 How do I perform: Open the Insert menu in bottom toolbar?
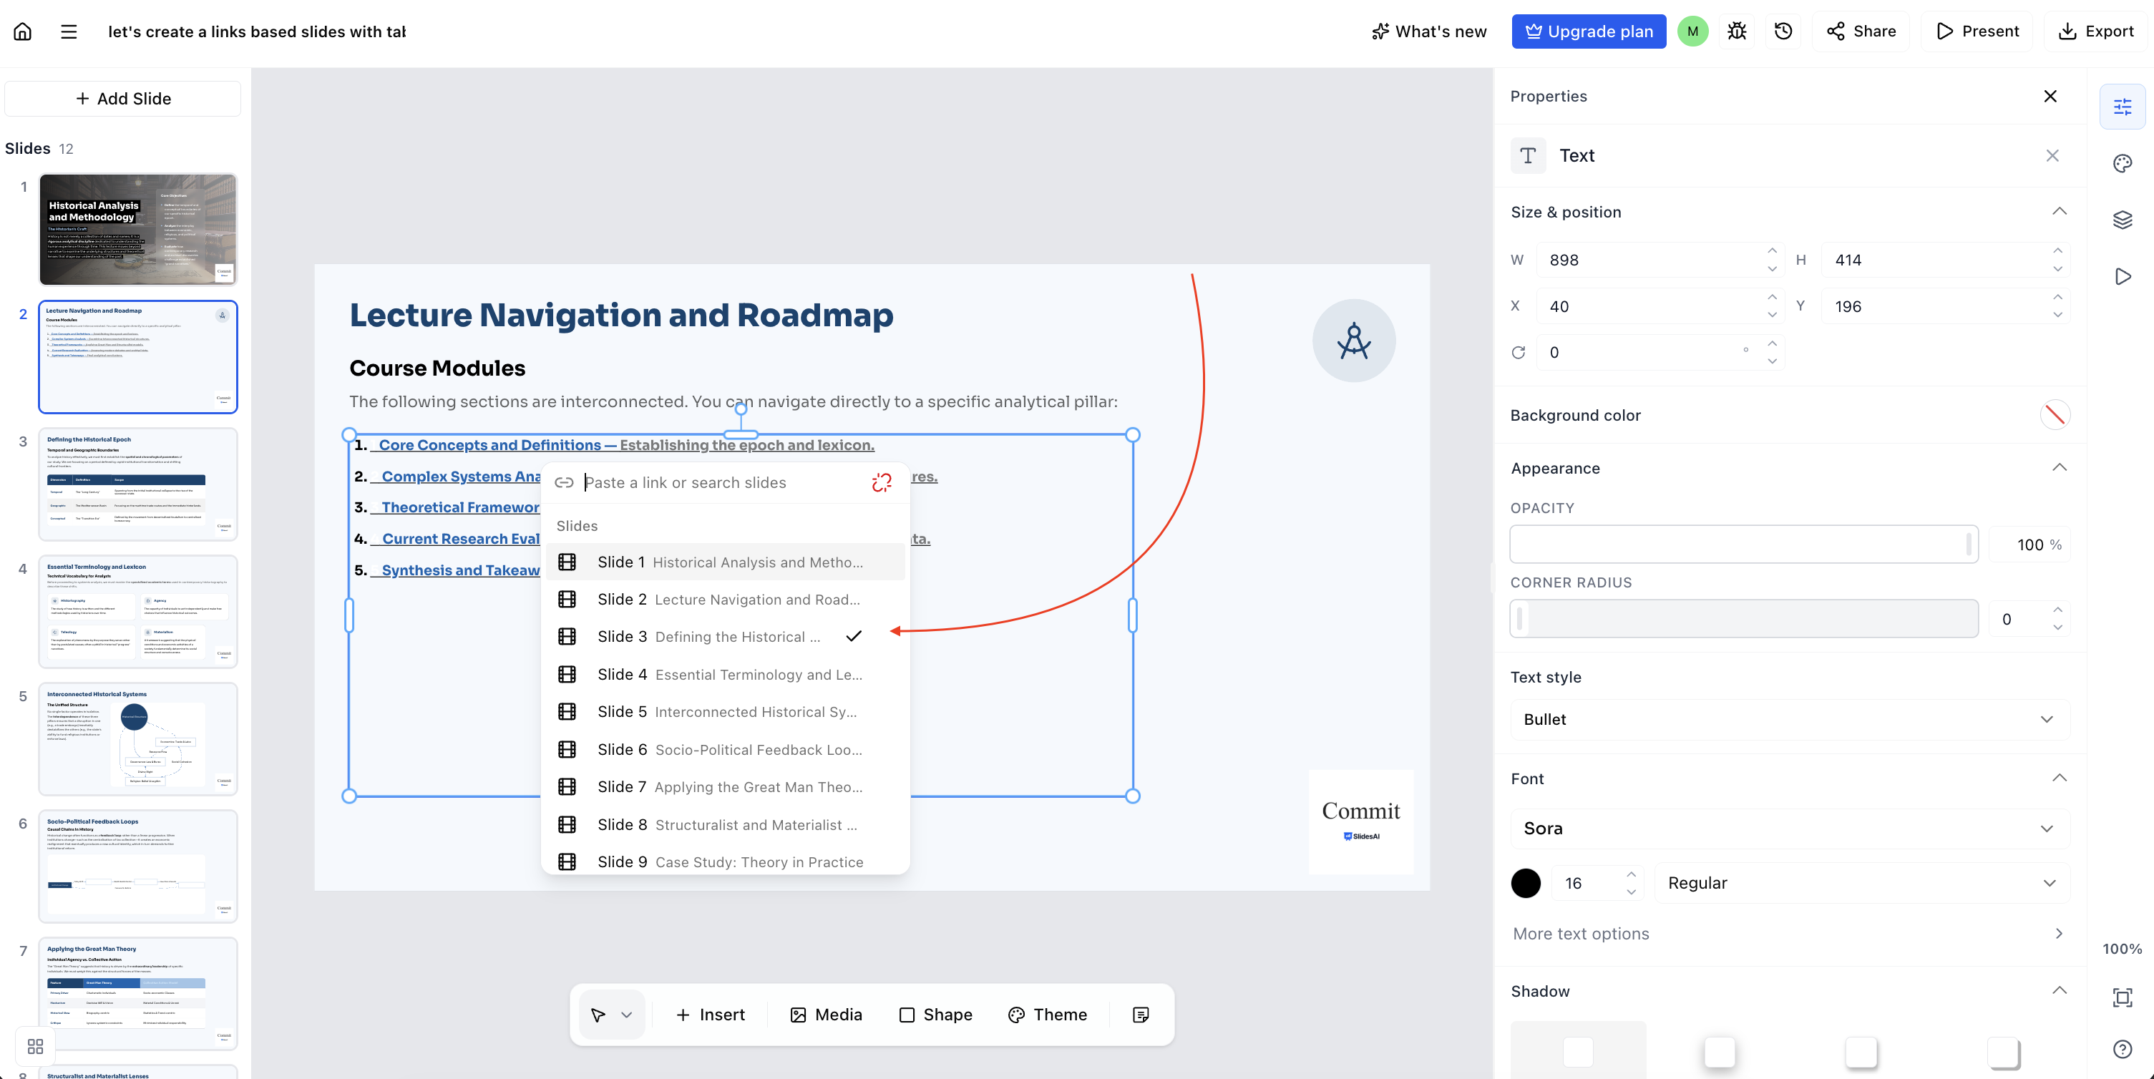(710, 1015)
